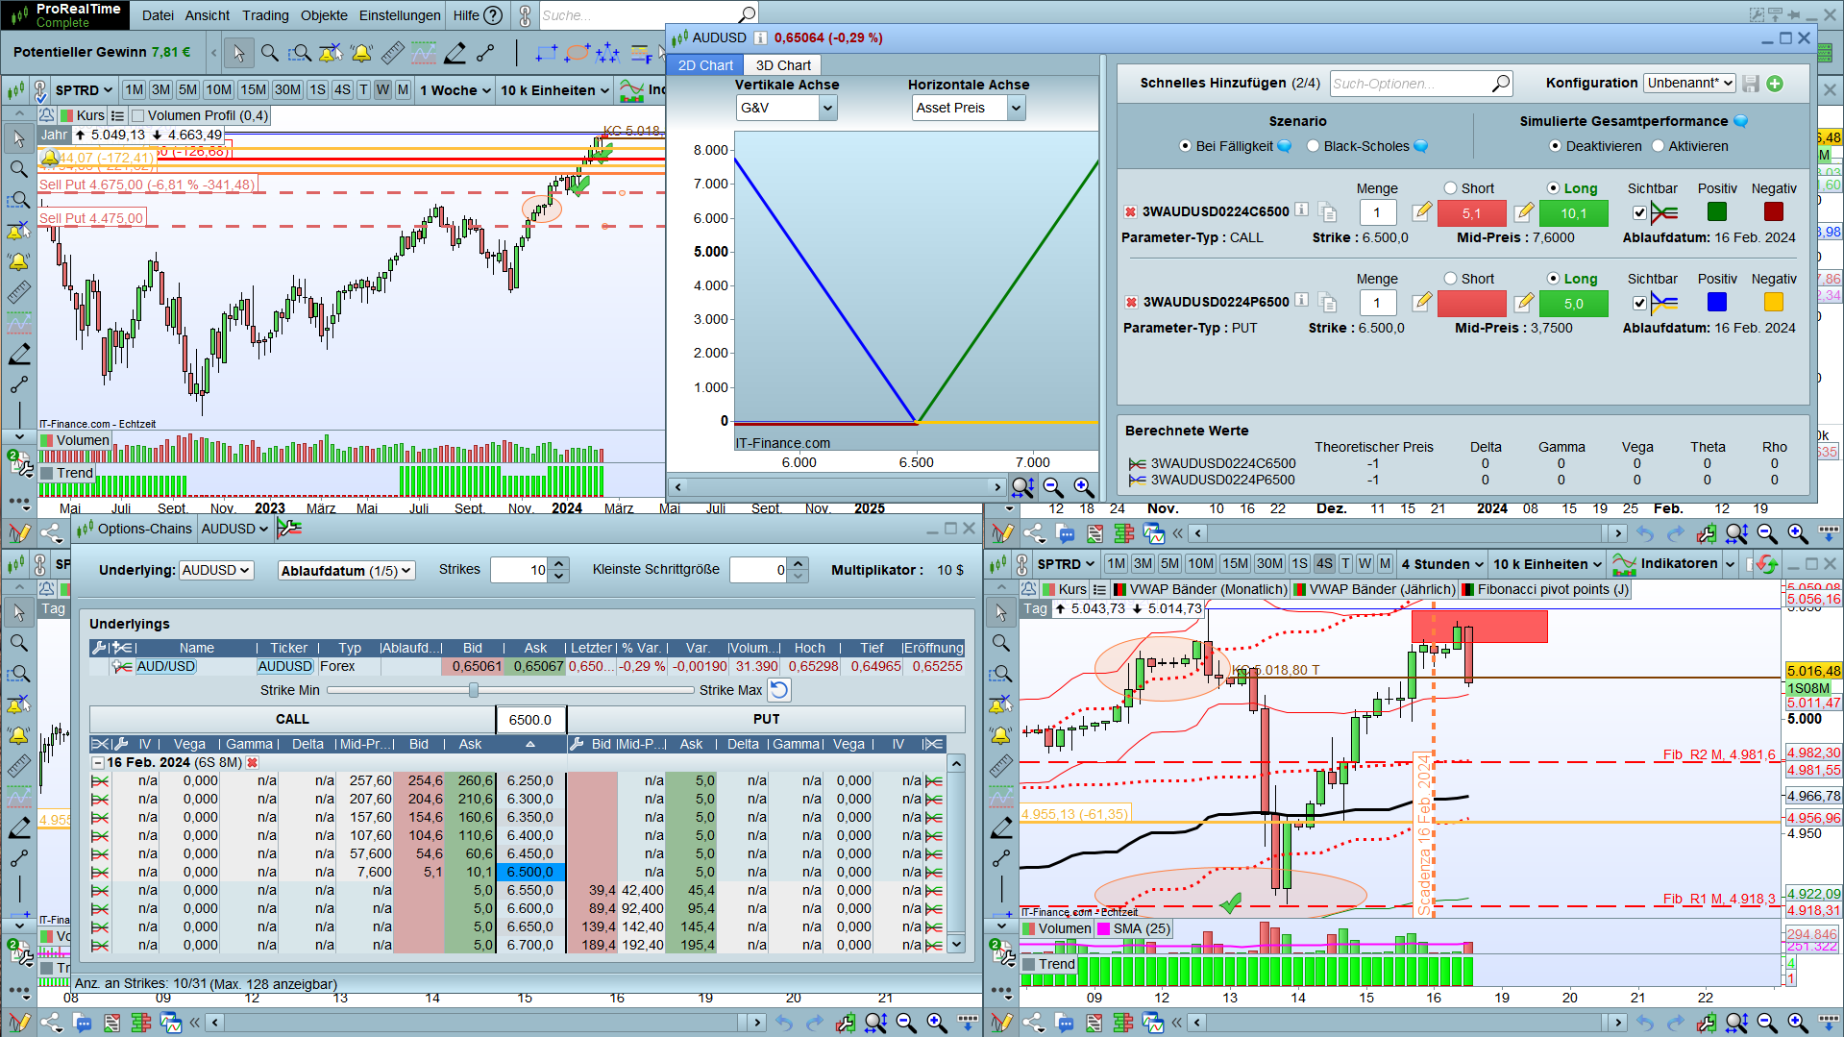Screen dimensions: 1844x1037
Task: Pick the ruler measurement tool in top toolbar
Action: pos(392,53)
